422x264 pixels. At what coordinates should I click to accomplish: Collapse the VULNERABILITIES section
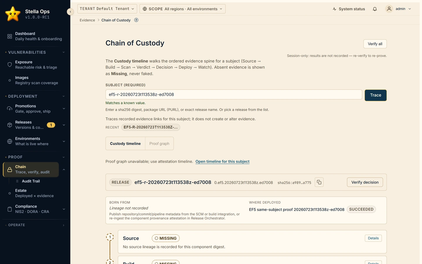tap(64, 52)
